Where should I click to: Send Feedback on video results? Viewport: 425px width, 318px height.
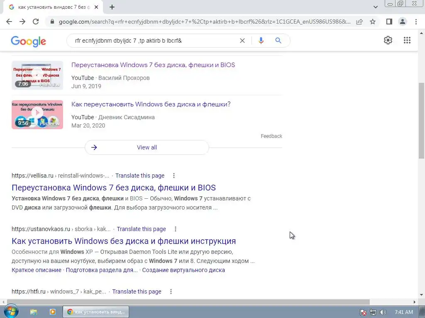271,136
